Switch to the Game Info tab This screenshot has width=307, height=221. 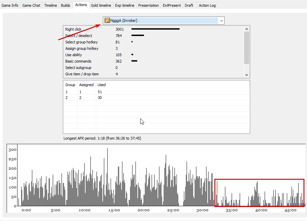coord(10,5)
